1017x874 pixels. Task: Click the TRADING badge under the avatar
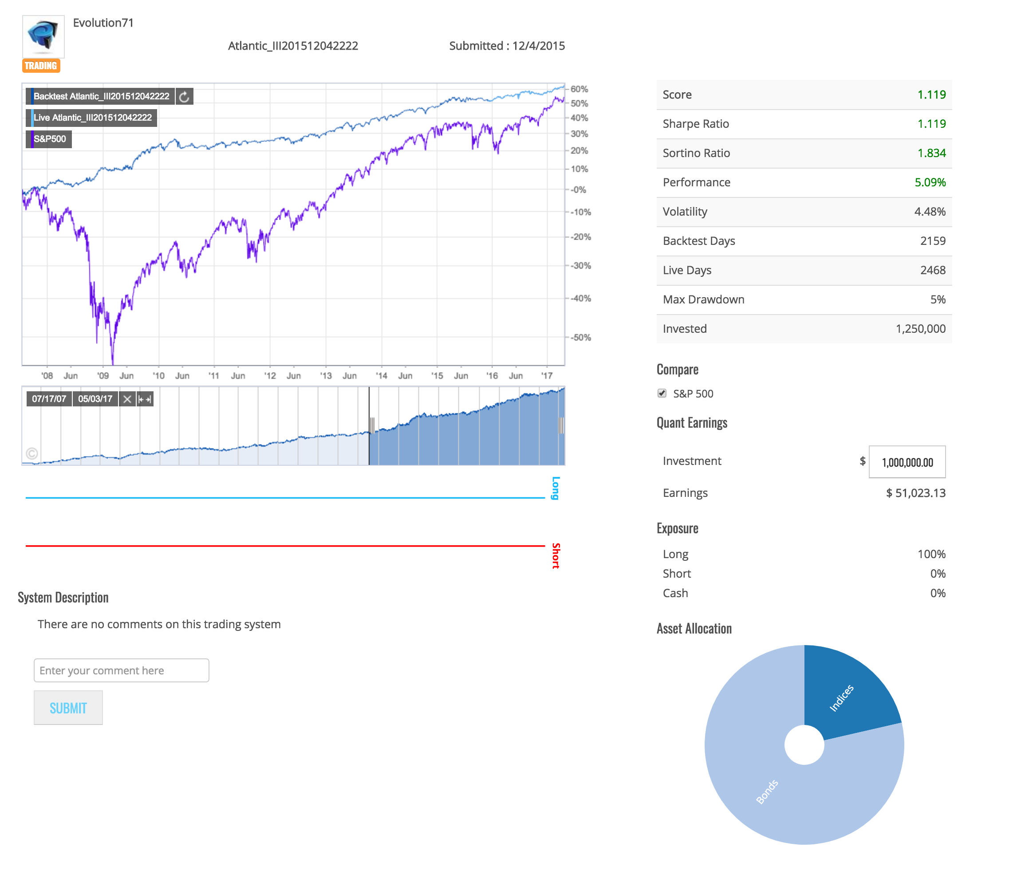tap(41, 65)
